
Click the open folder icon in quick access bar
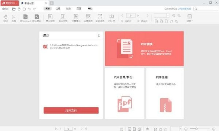[x=14, y=9]
